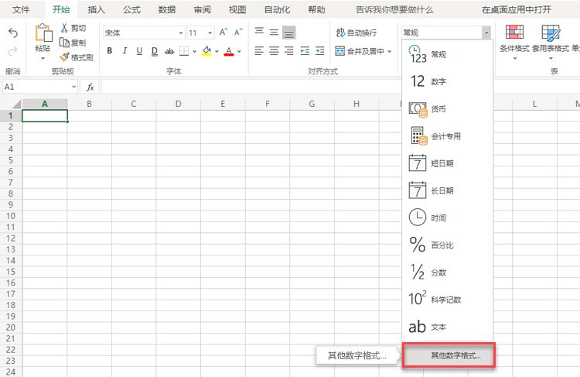Center text horizontally
Screen dimensions: 580x377
[274, 51]
